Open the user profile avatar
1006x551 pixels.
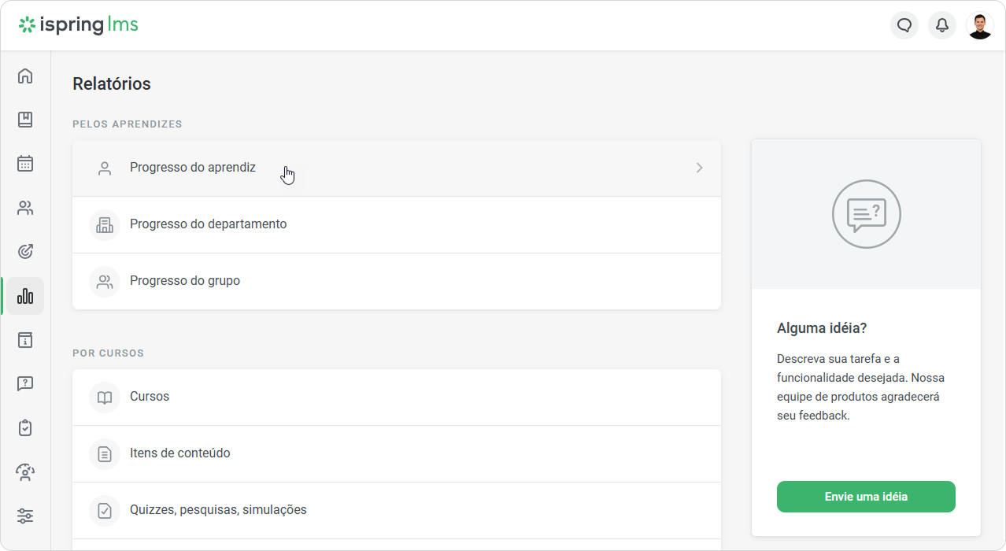click(980, 25)
